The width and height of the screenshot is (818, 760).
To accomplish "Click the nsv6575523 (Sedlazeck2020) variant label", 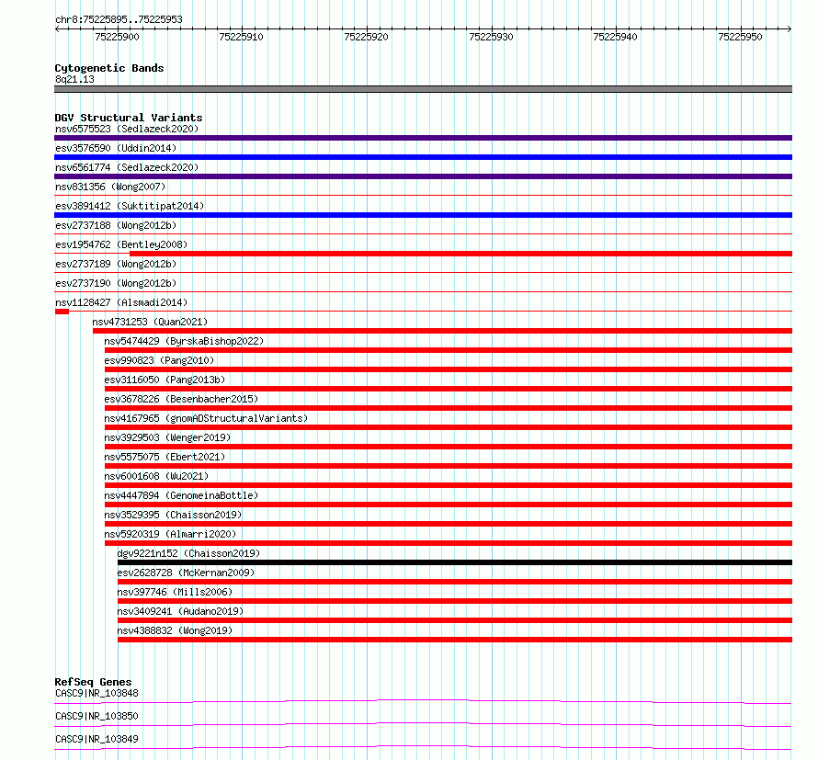I will coord(127,129).
